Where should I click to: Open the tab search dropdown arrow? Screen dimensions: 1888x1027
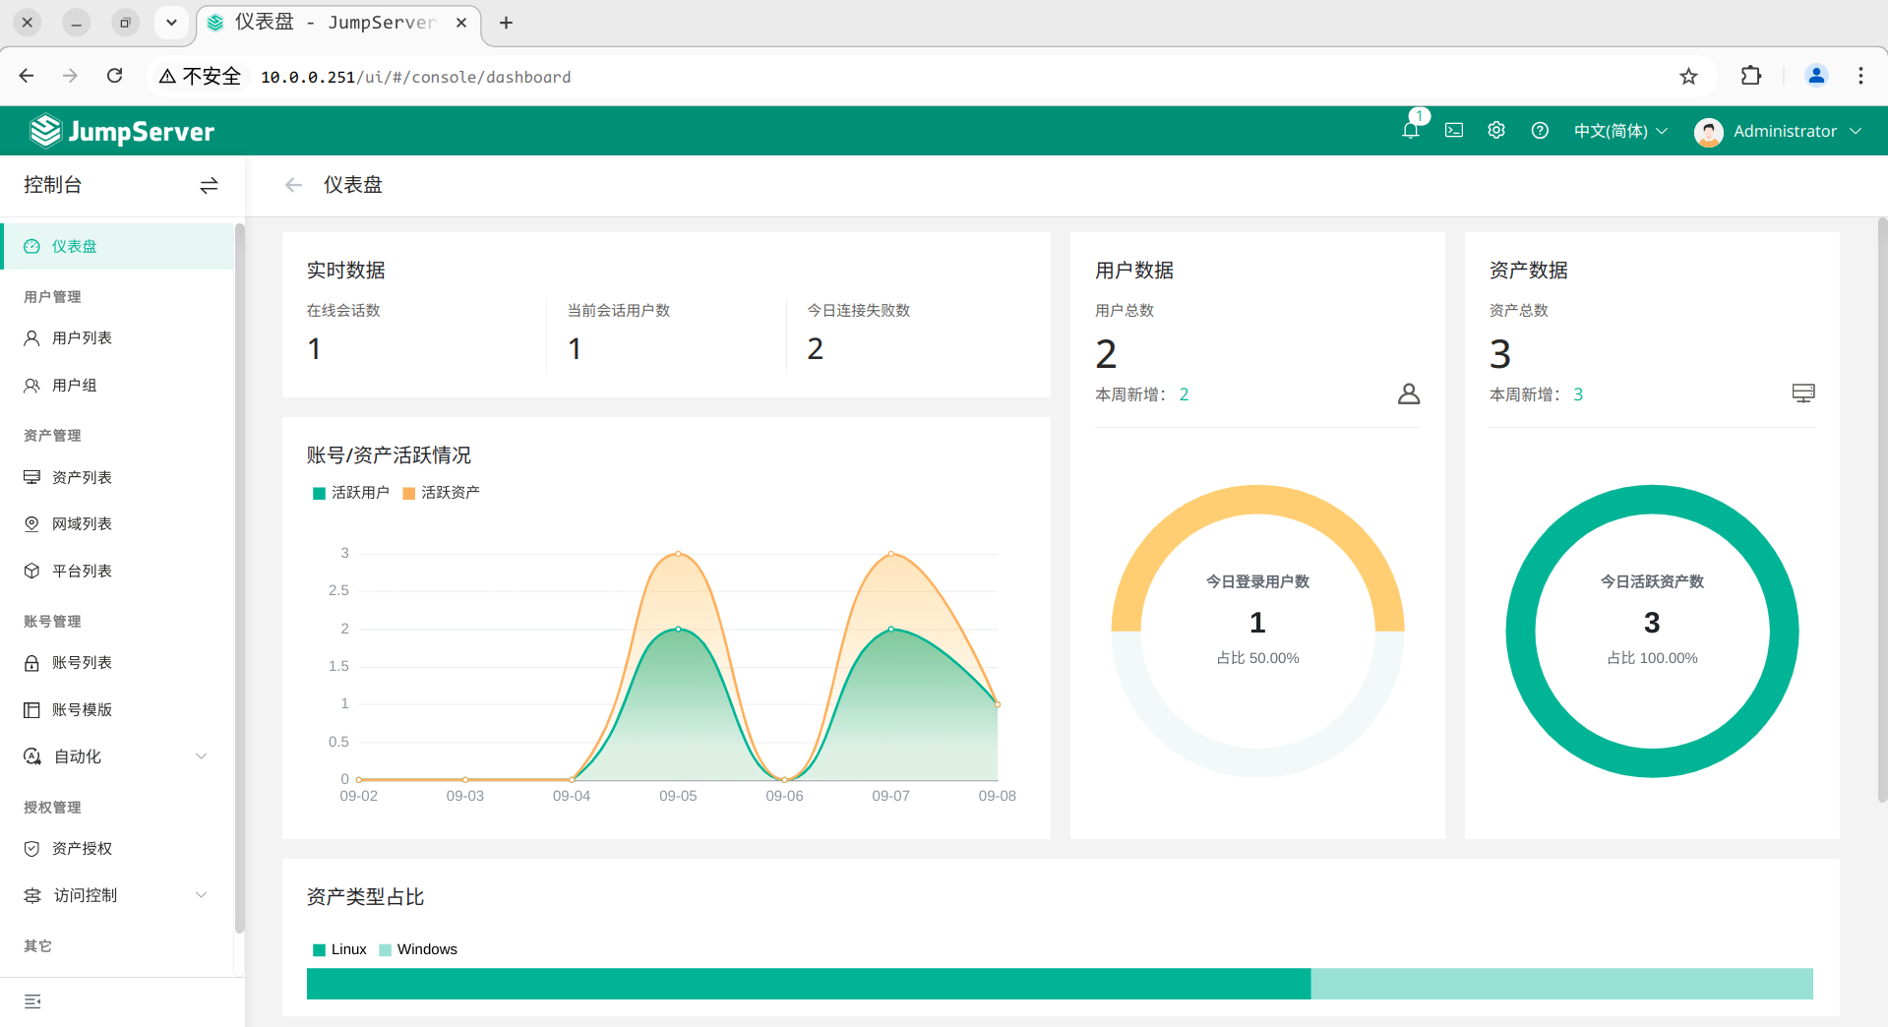coord(171,23)
